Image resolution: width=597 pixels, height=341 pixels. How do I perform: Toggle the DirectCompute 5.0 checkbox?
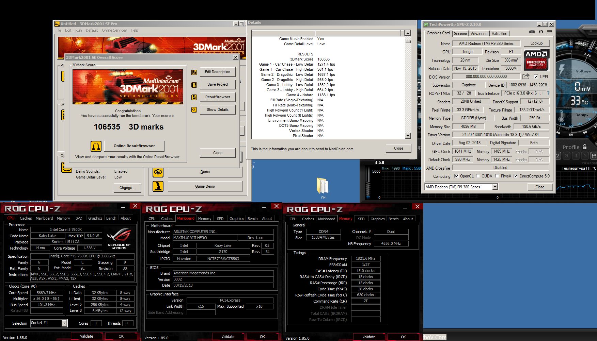516,176
